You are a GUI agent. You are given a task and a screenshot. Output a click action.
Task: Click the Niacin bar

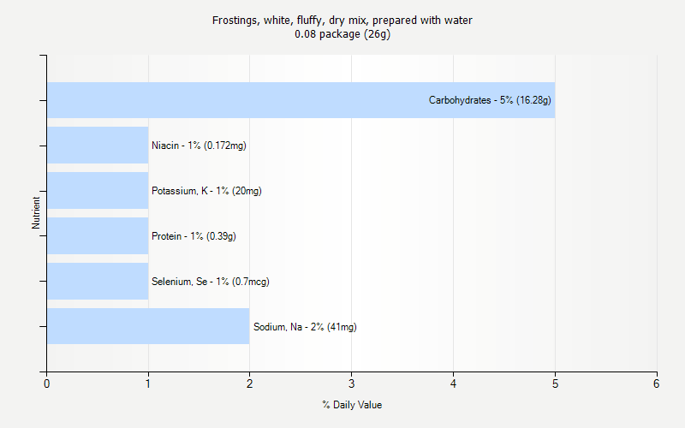pyautogui.click(x=98, y=146)
